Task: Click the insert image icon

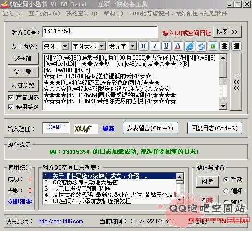Action: coord(213,46)
